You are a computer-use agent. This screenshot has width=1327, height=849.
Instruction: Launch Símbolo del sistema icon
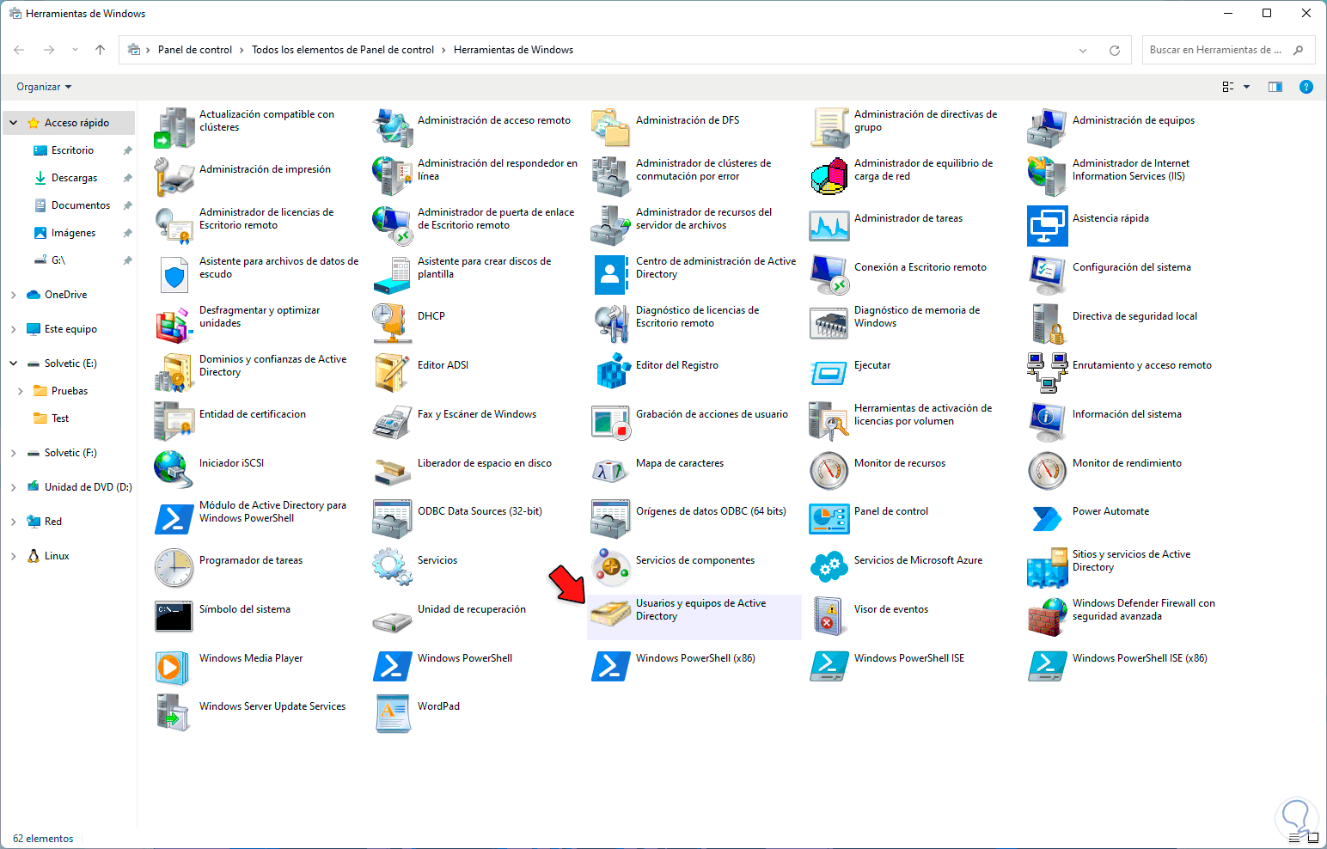pos(174,616)
